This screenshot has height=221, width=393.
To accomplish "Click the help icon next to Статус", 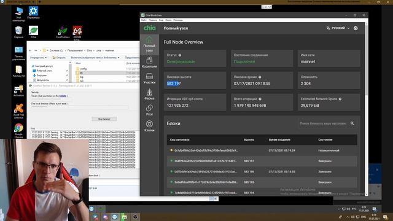I will pos(180,55).
